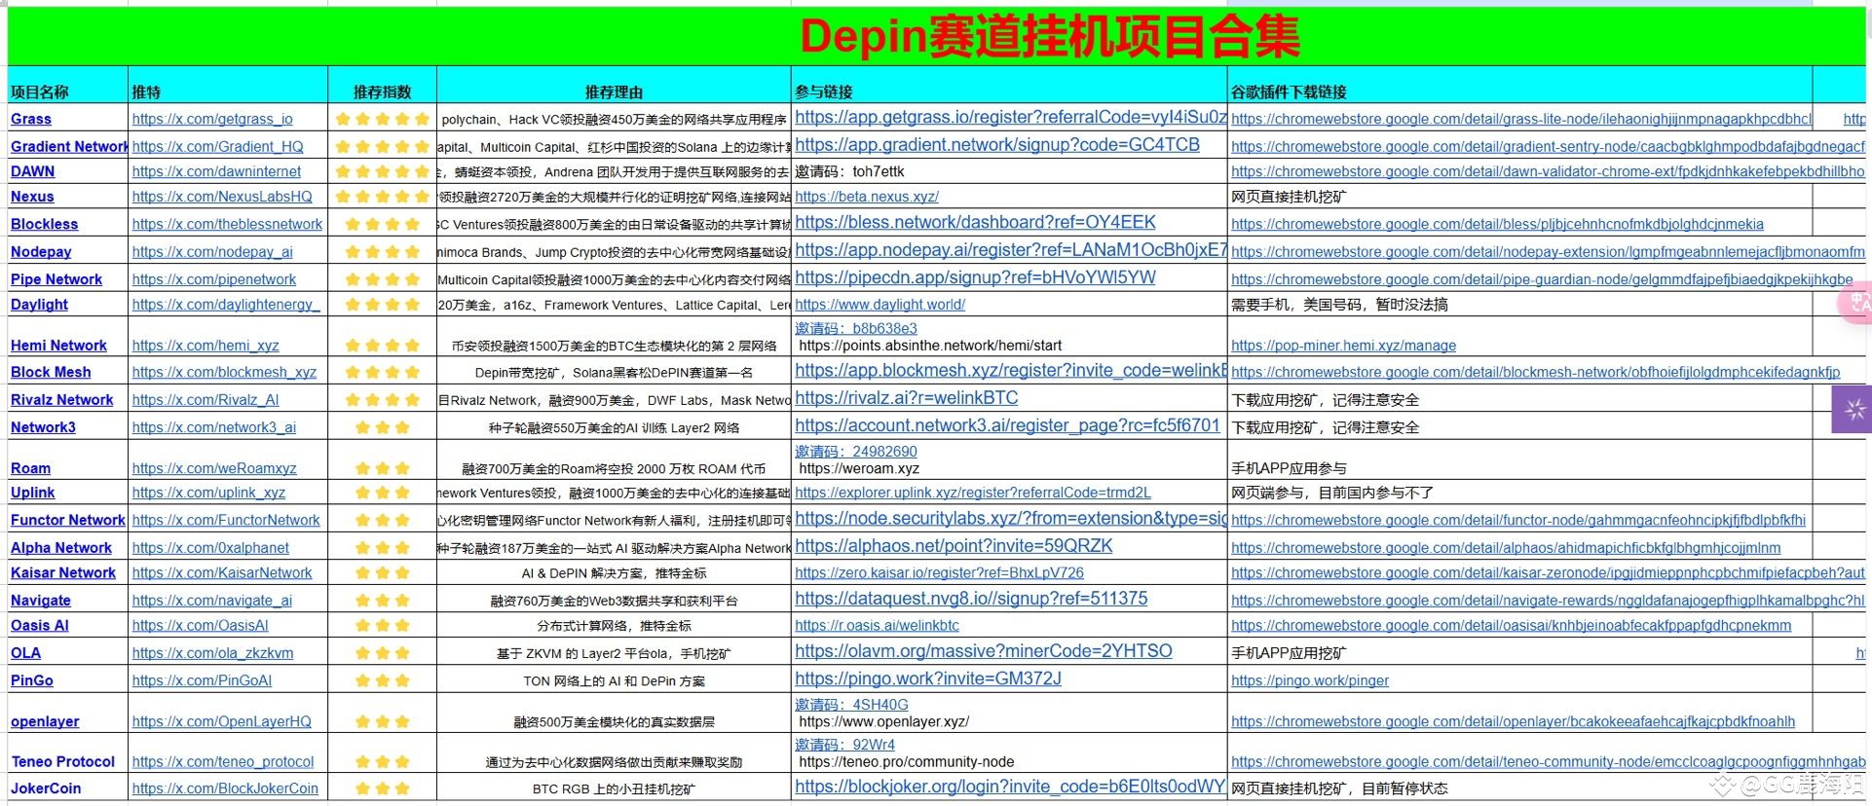Open the x.com/NexusLabsHQ Twitter link
This screenshot has width=1872, height=806.
tap(223, 197)
